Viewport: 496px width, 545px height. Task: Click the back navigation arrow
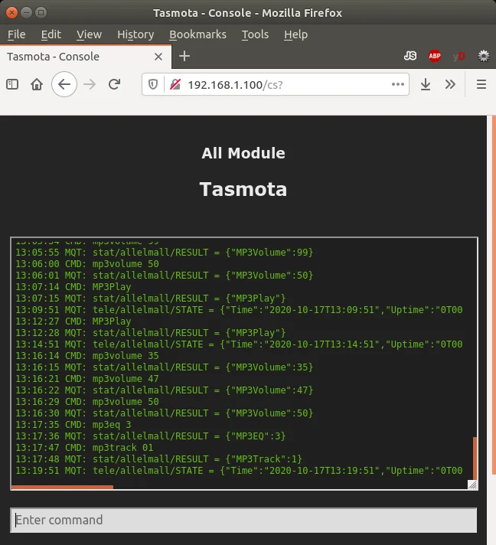pyautogui.click(x=64, y=84)
